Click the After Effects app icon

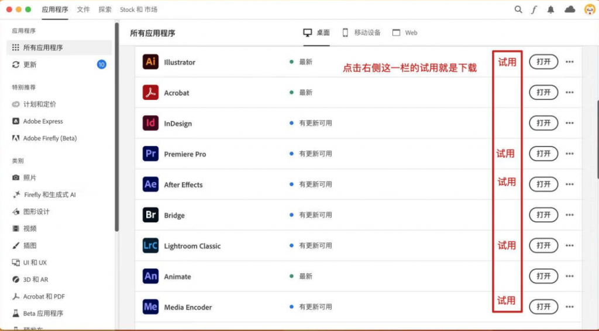(150, 184)
